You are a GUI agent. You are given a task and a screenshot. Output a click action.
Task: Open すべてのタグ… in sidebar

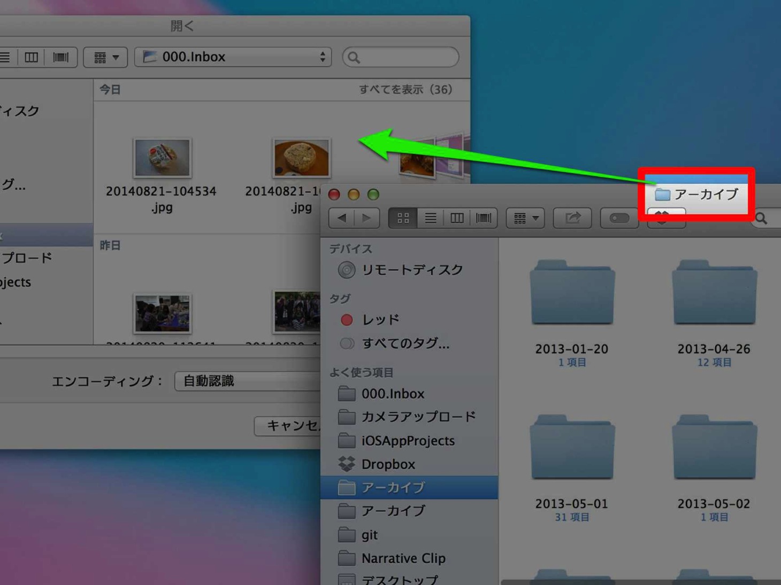click(409, 343)
